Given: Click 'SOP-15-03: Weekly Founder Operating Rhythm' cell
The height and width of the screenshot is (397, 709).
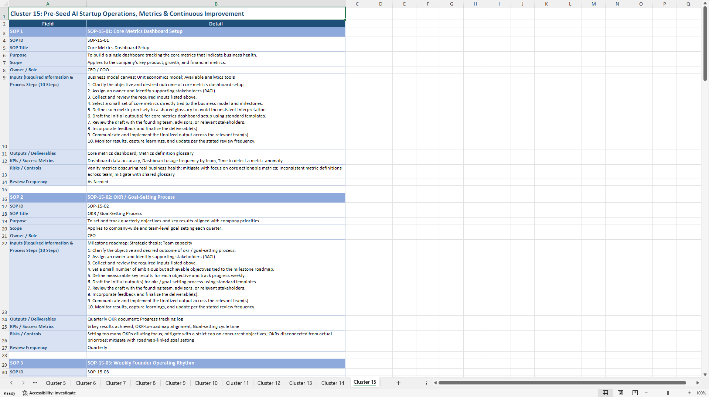Looking at the screenshot, I should tap(216, 363).
